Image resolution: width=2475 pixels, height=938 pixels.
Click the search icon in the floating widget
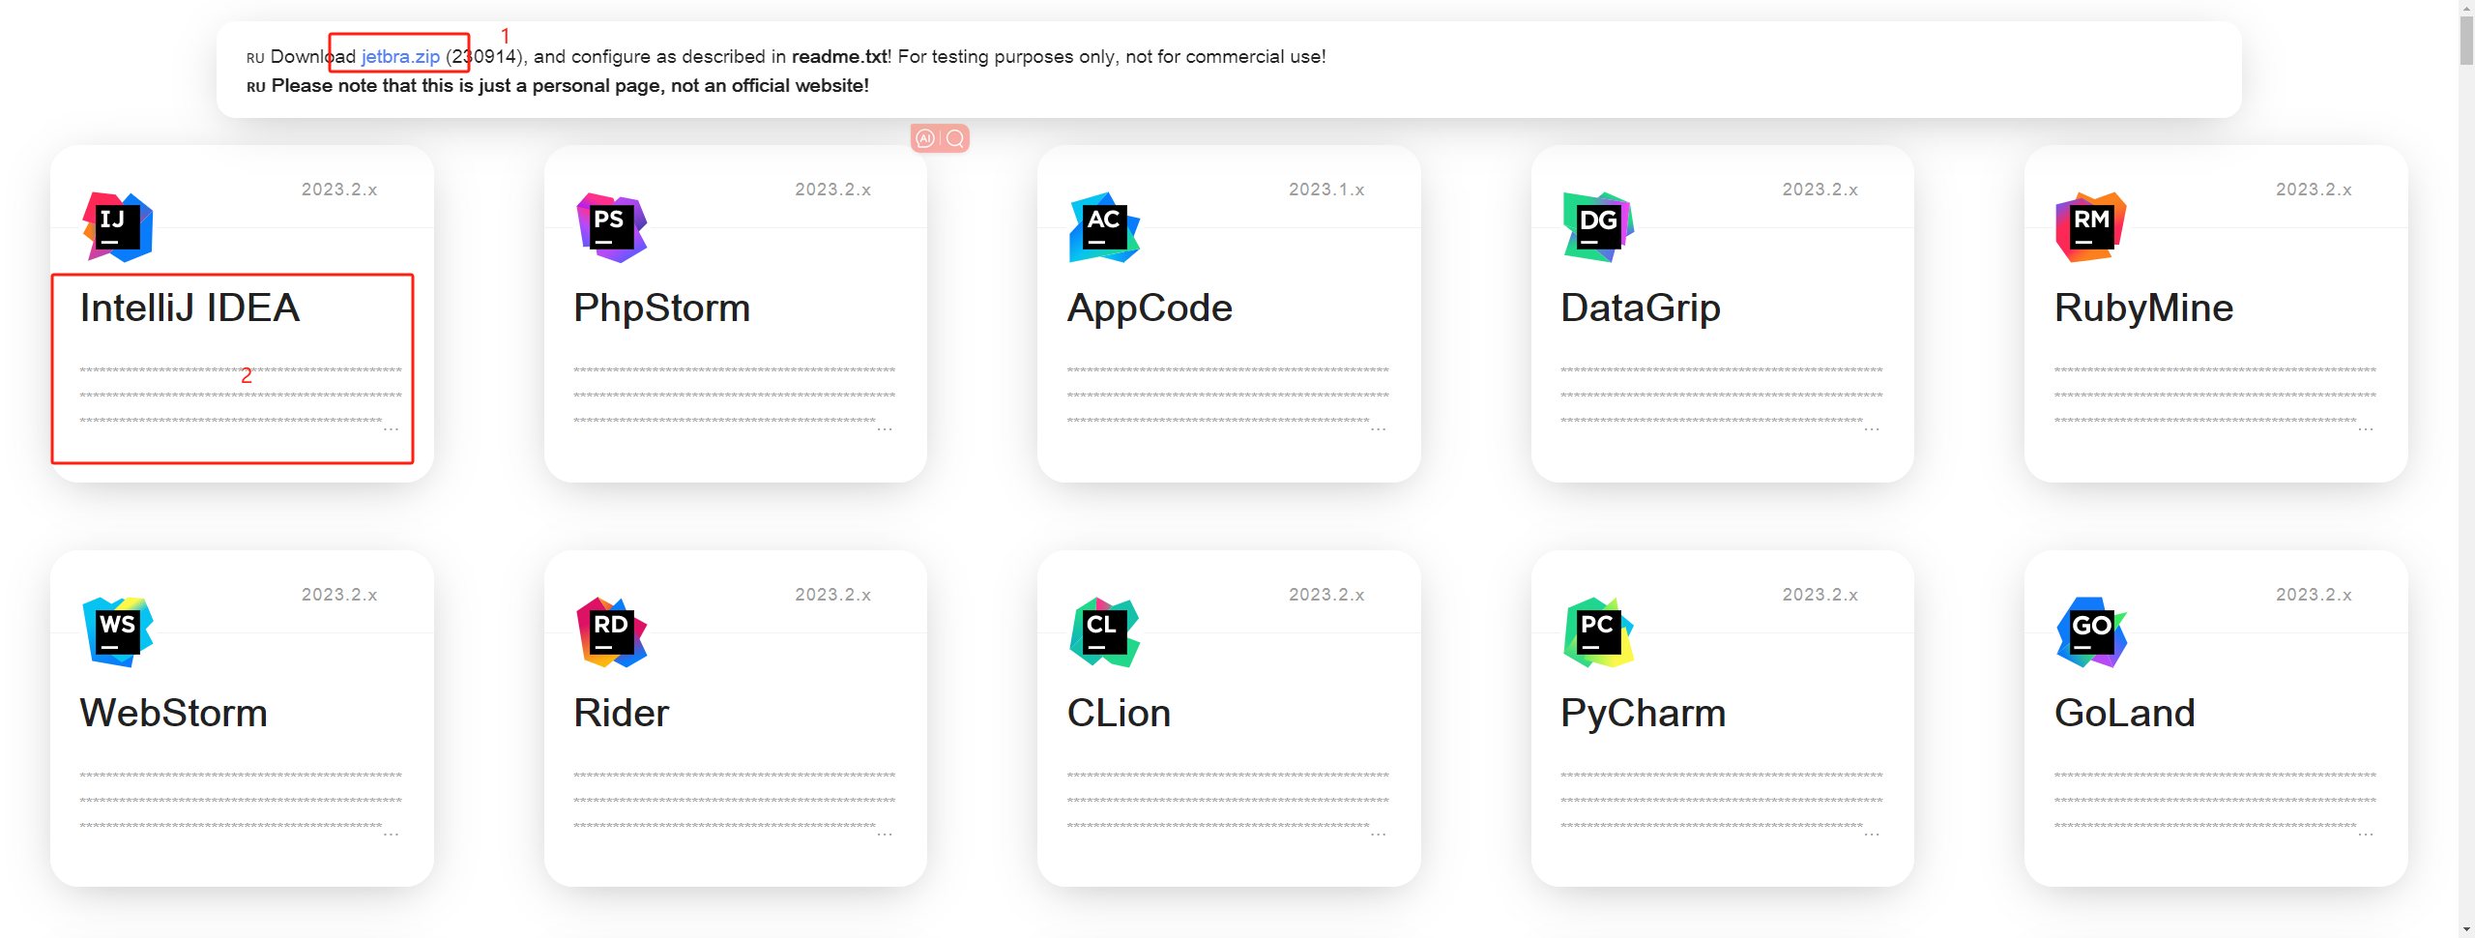tap(955, 138)
